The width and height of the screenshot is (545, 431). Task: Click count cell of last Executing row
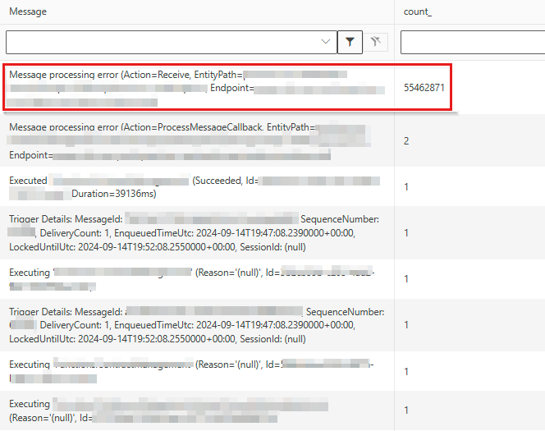click(406, 410)
